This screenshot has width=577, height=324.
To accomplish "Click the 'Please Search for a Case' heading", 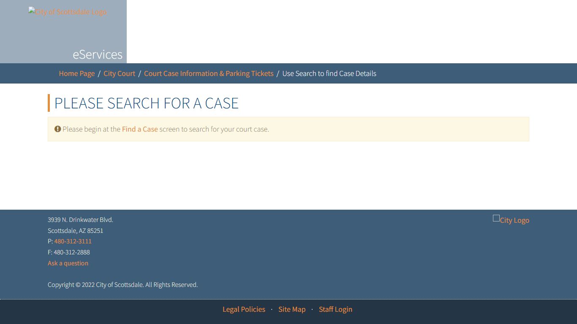I will coord(147,103).
